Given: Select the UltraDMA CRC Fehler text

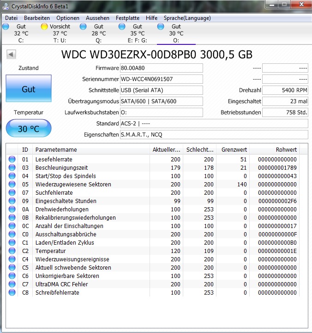Looking at the screenshot, I should (61, 284).
